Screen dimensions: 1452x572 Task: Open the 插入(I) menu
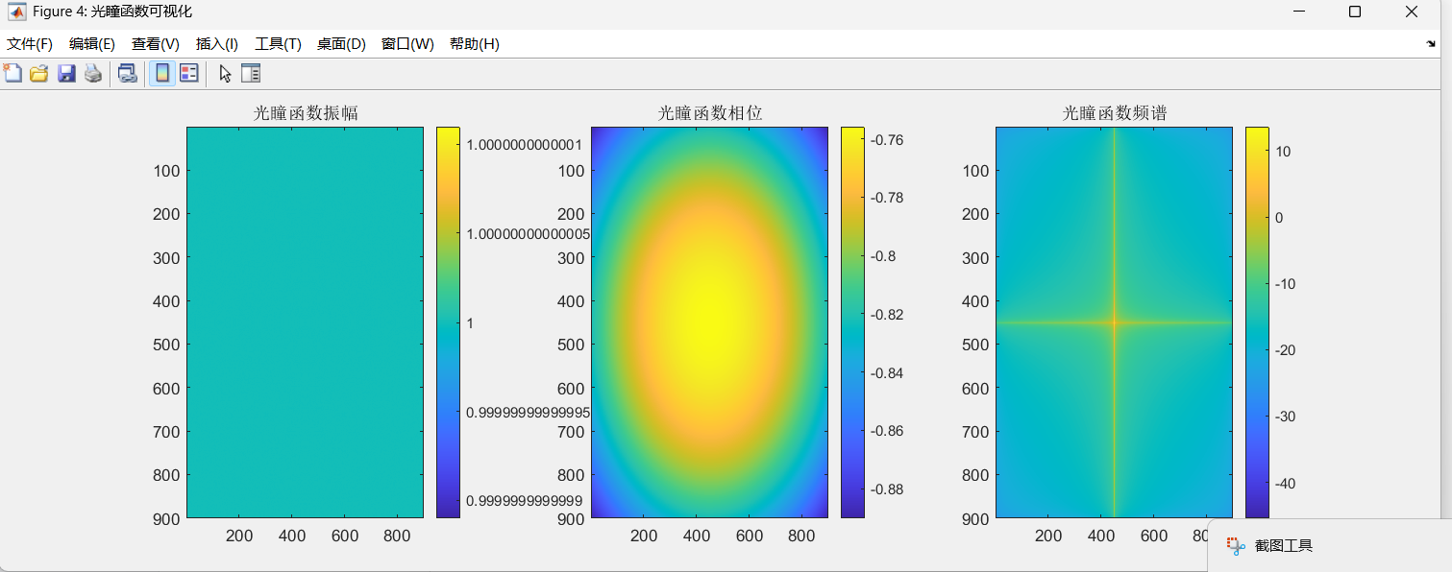click(x=217, y=44)
